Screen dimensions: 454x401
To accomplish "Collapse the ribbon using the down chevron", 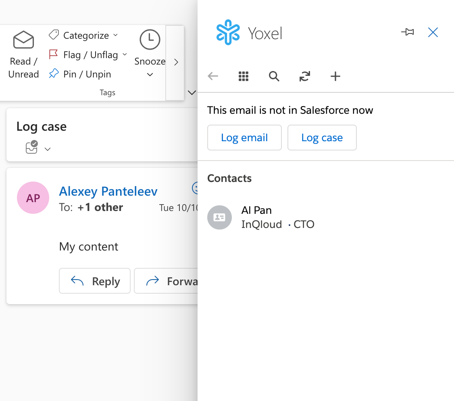I will point(192,93).
